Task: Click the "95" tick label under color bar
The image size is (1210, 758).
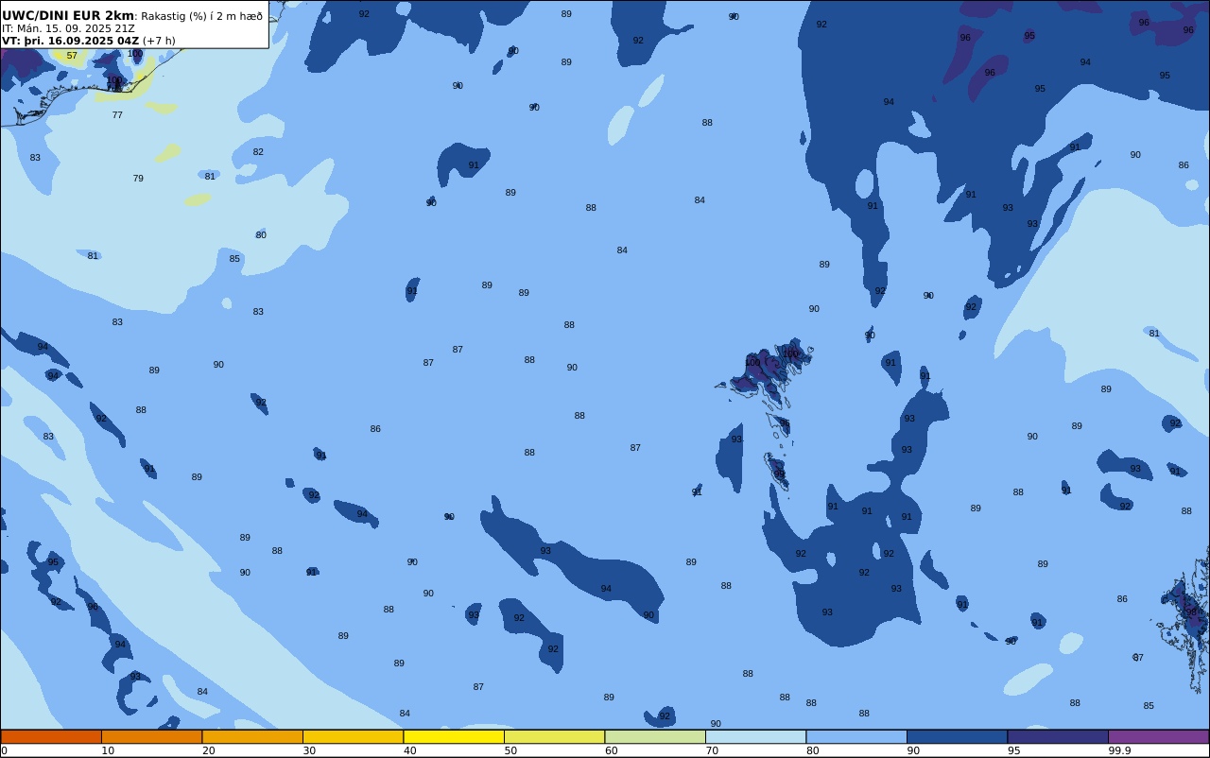Action: pos(1014,750)
